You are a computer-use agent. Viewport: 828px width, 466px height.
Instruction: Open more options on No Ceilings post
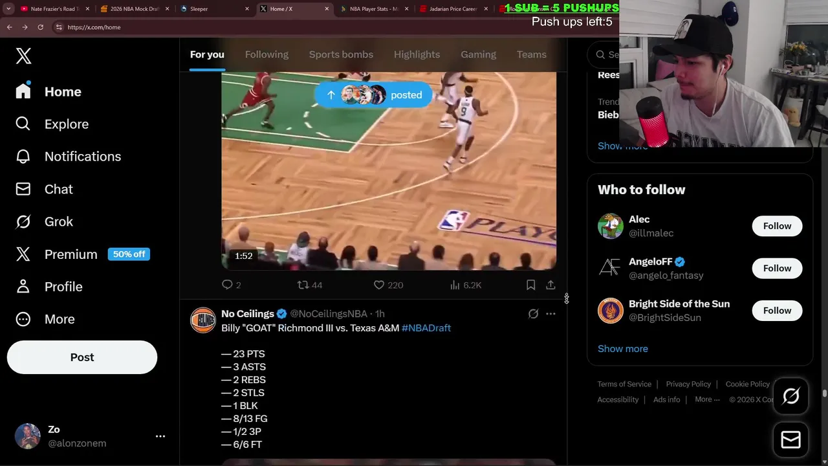[x=550, y=314]
